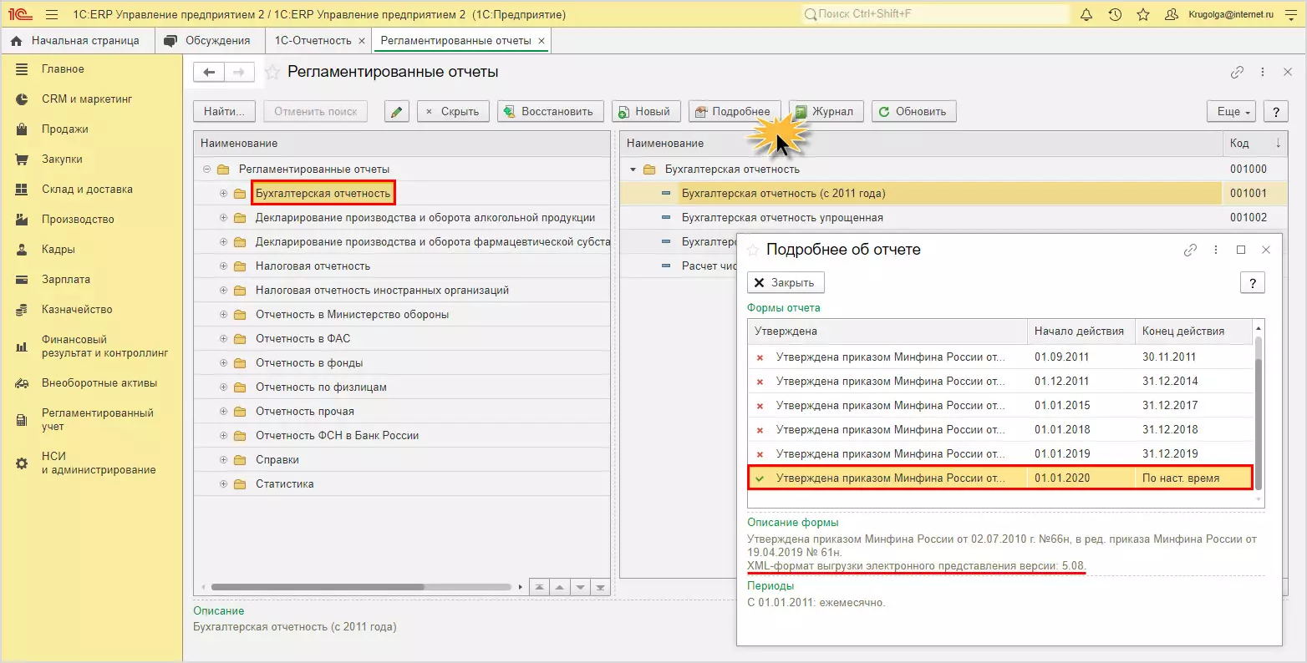Open Зарплата section in sidebar
Viewport: 1307px width, 663px height.
click(x=66, y=280)
